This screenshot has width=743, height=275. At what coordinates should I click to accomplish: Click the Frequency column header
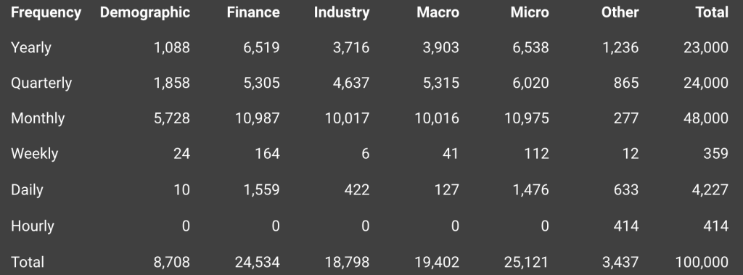point(46,13)
